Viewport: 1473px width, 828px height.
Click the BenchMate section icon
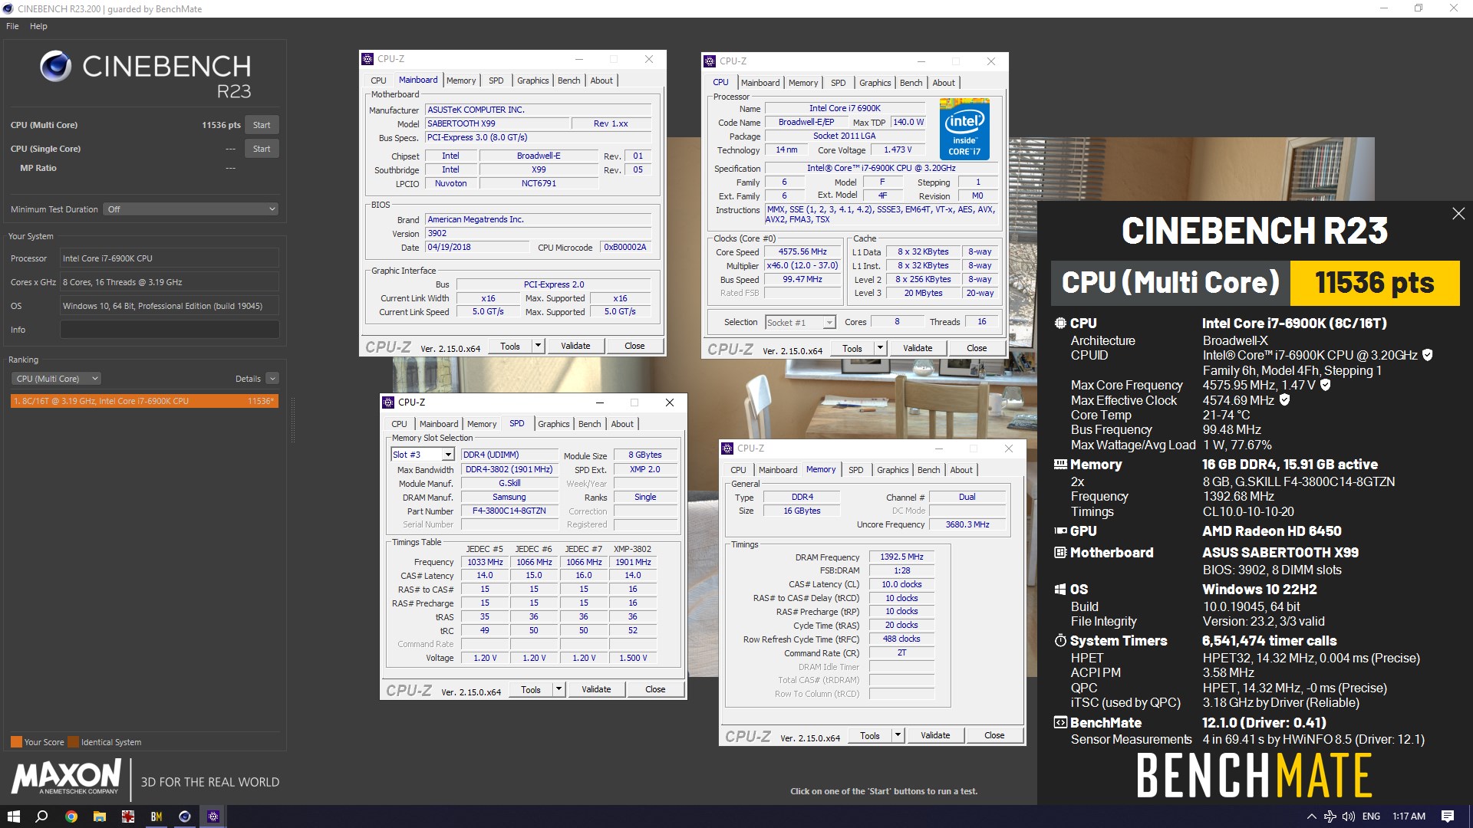1060,722
